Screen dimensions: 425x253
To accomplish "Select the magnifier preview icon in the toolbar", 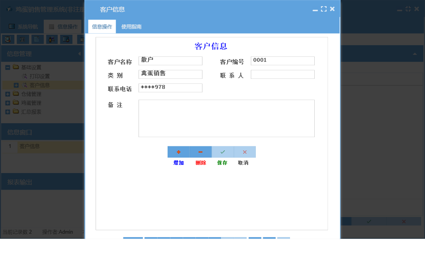I will coord(8,39).
